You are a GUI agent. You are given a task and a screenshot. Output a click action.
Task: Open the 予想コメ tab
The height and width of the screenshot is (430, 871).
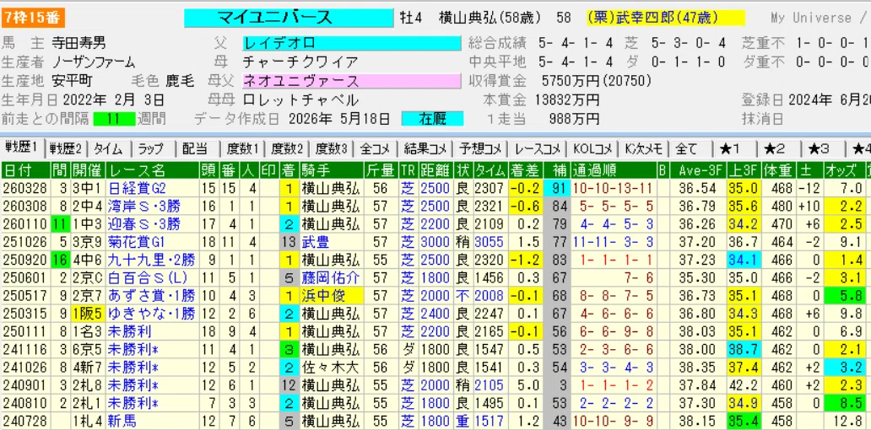tap(480, 148)
